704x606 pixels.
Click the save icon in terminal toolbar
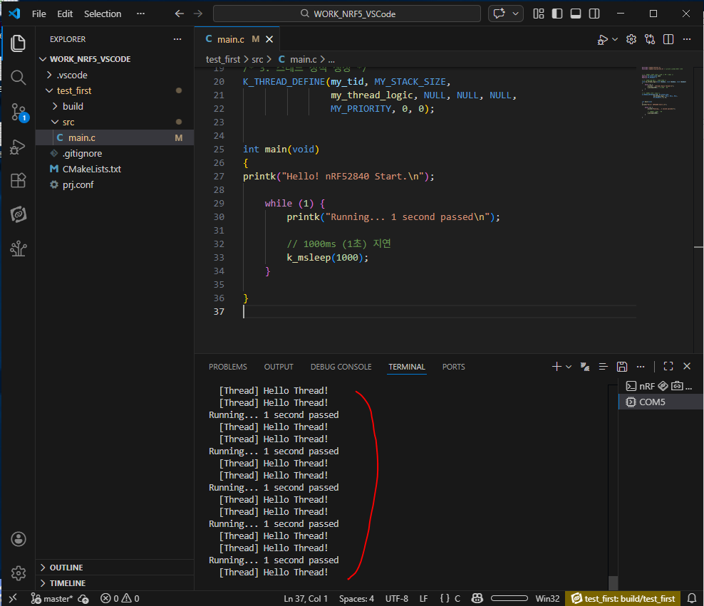coord(622,367)
